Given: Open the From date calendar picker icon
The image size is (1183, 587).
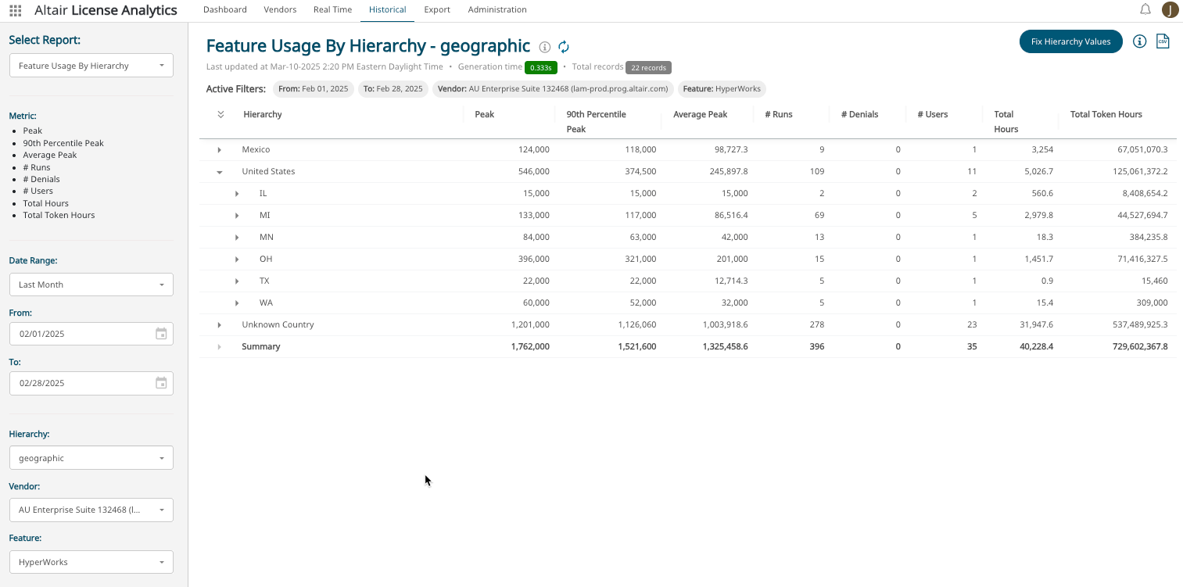Looking at the screenshot, I should tap(161, 334).
